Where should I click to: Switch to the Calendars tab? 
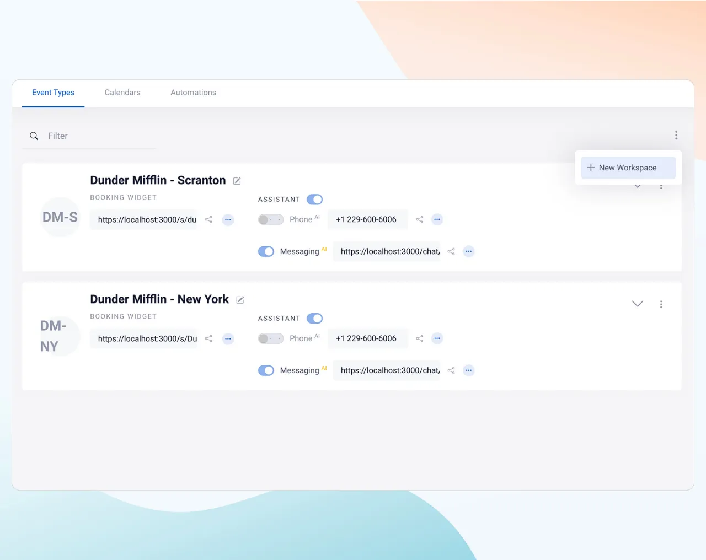[x=122, y=93]
